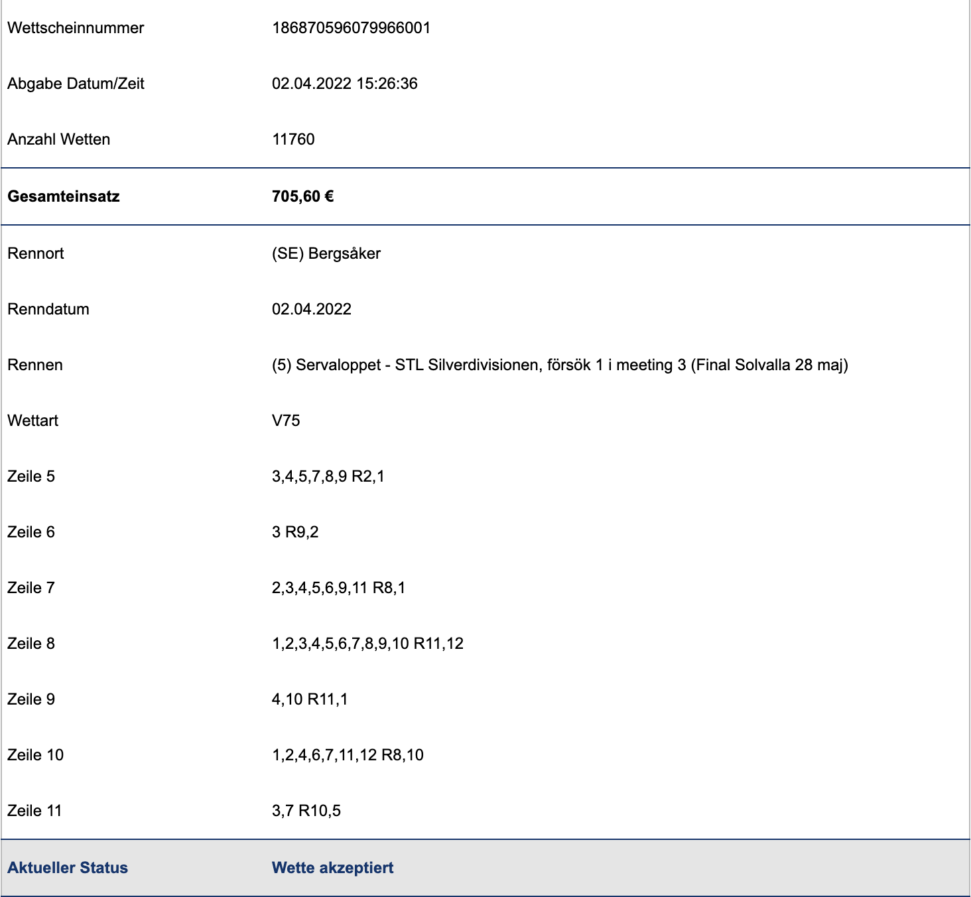
Task: Click the Zeile 10 label
Action: coord(36,755)
